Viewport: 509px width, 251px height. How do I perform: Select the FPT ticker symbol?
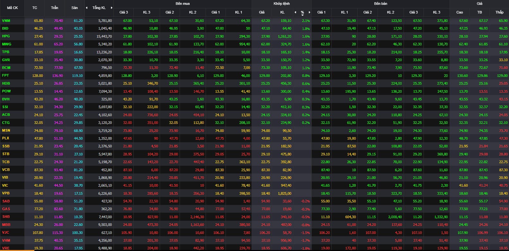5,75
